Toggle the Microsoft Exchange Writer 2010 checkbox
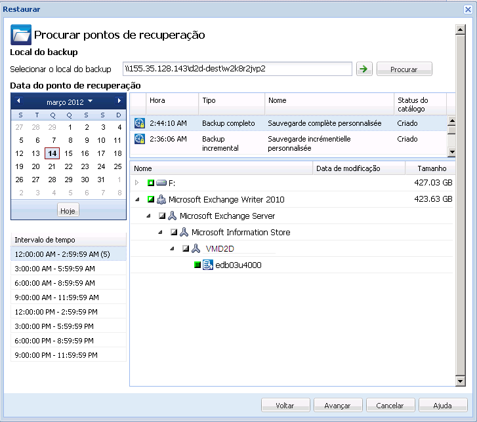477x422 pixels. (x=150, y=199)
